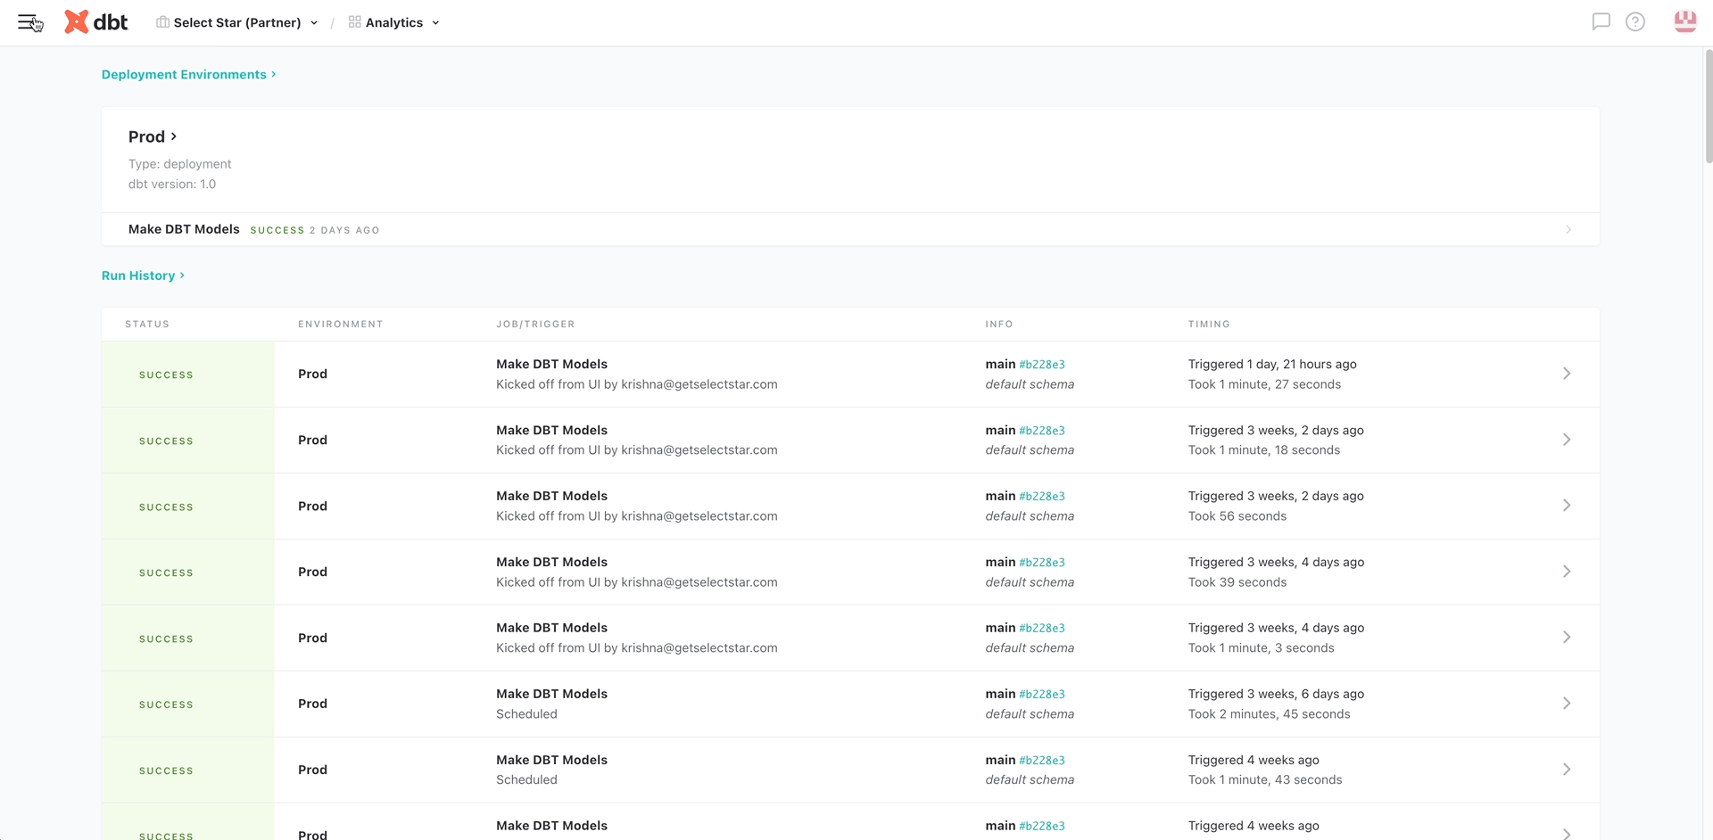This screenshot has height=840, width=1713.
Task: Click Make DBT Models in the 1 minute, 18 seconds run
Action: (551, 430)
